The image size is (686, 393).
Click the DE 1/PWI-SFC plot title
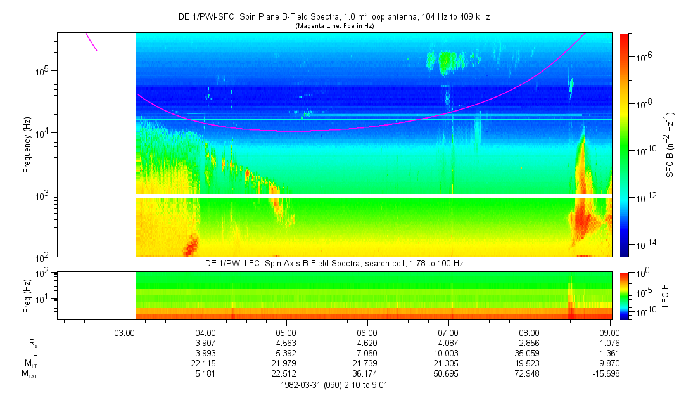tap(334, 17)
